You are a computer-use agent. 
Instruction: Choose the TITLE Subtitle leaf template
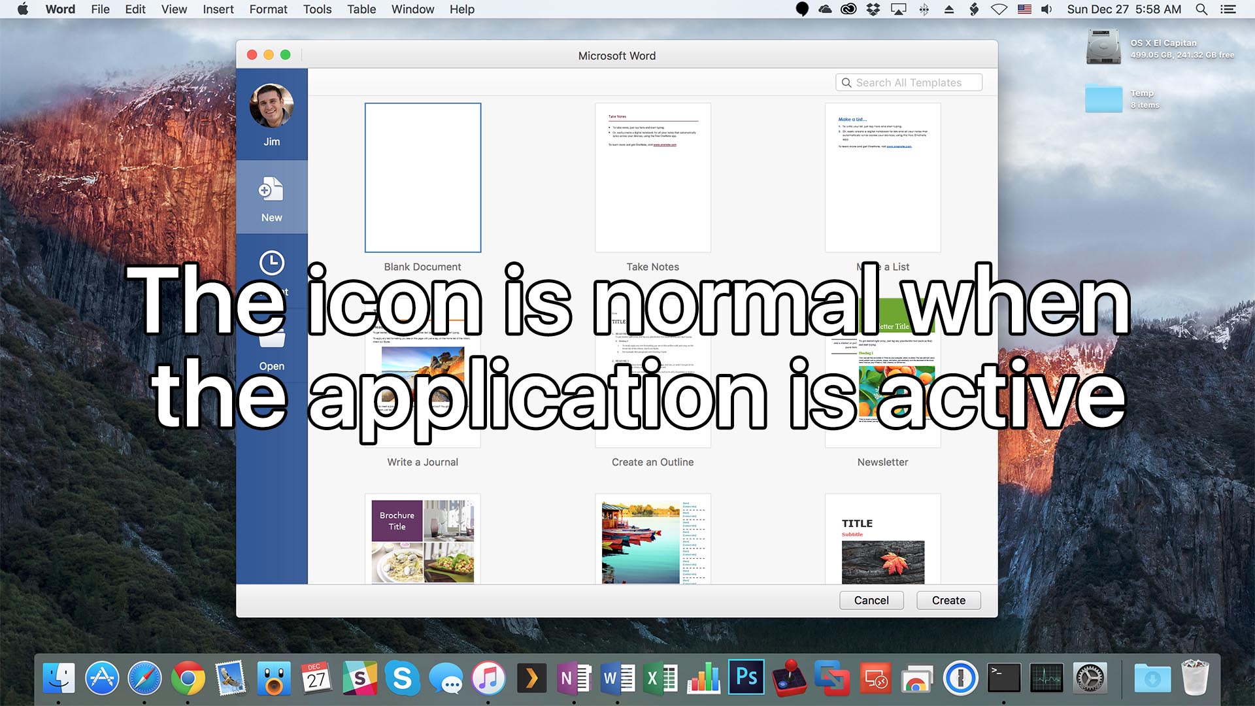(882, 539)
